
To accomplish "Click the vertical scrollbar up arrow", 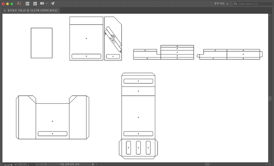I will tap(270, 16).
